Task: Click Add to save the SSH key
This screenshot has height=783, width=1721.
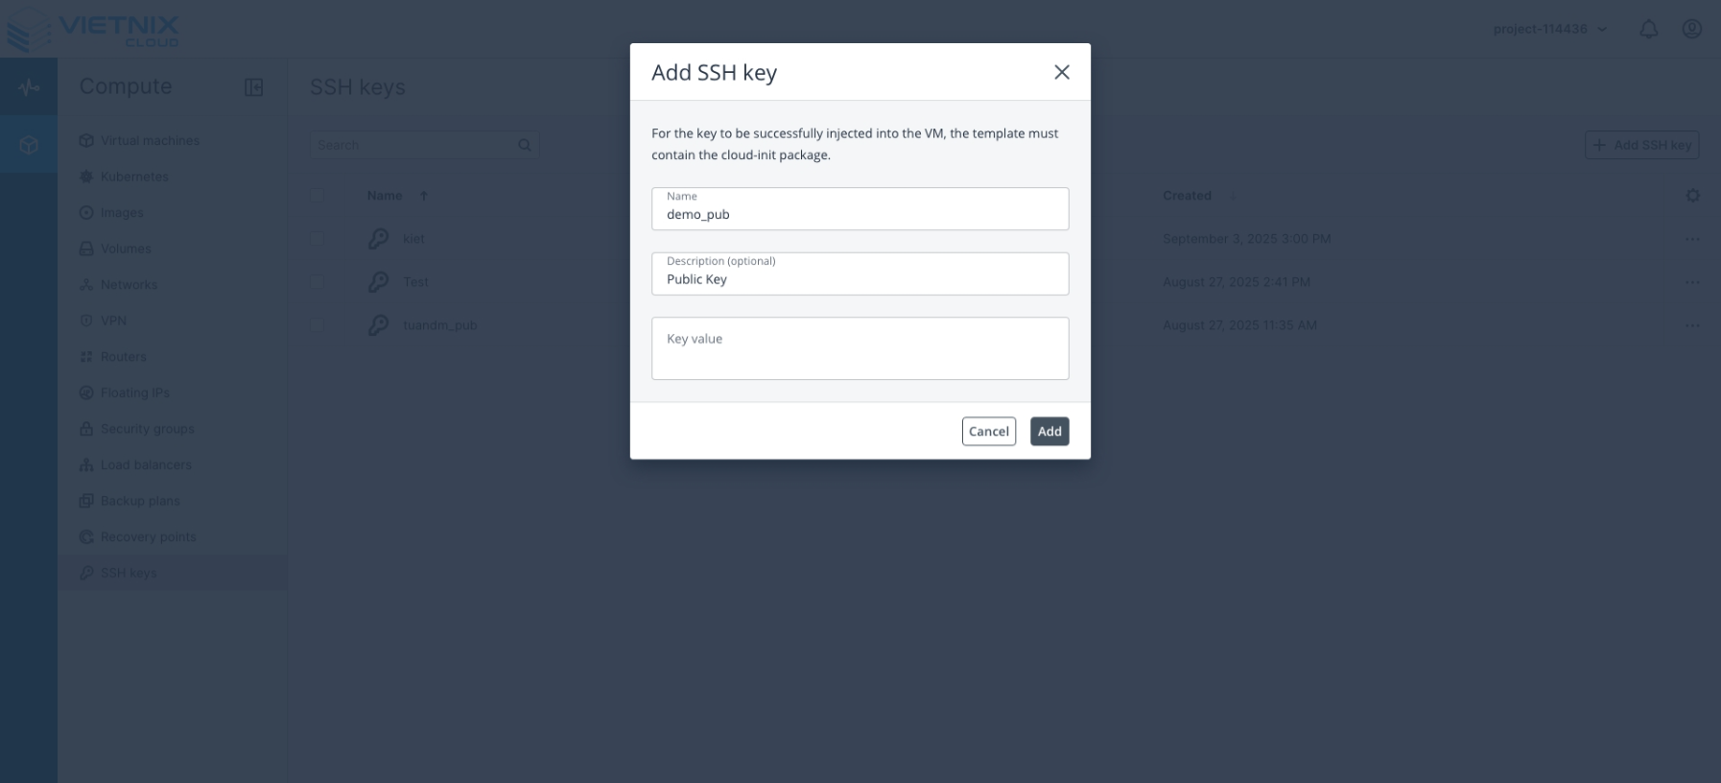Action: (1049, 431)
